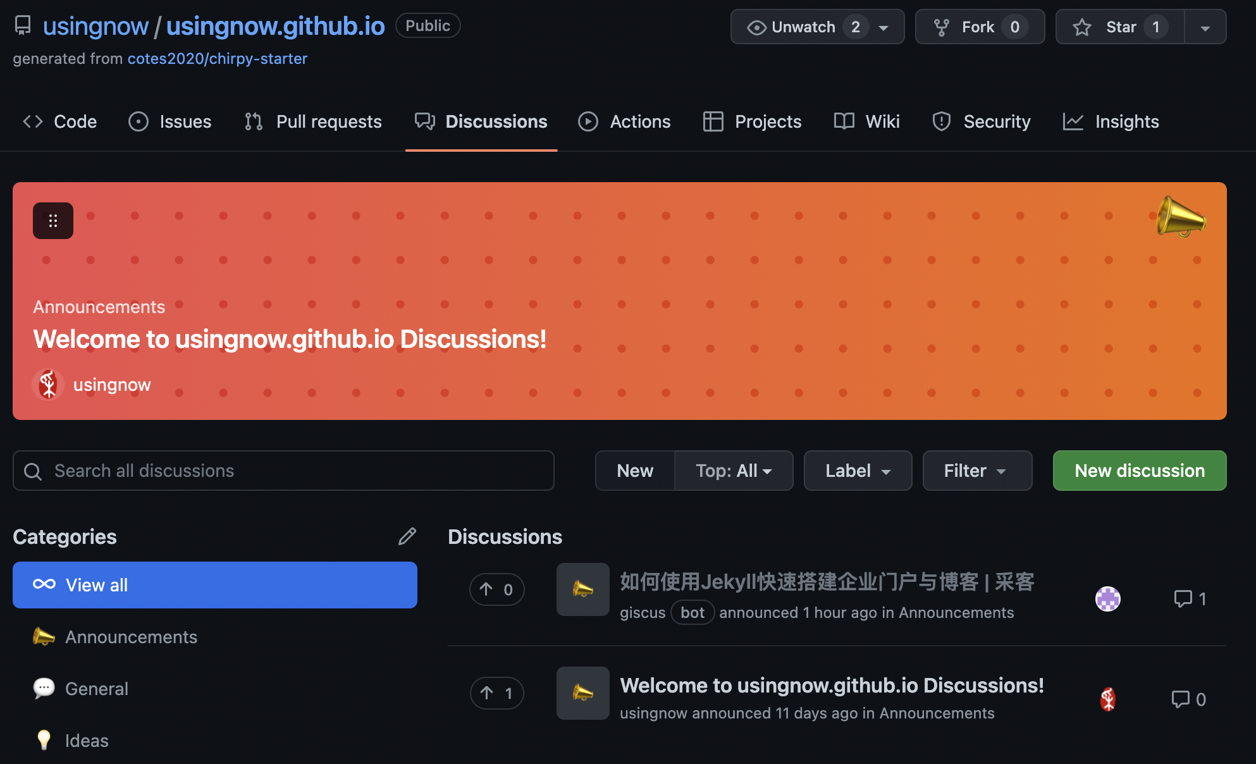1256x764 pixels.
Task: Click usingnow avatar on the pinned banner
Action: (x=48, y=385)
